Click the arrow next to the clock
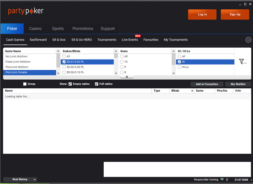 coord(251,180)
